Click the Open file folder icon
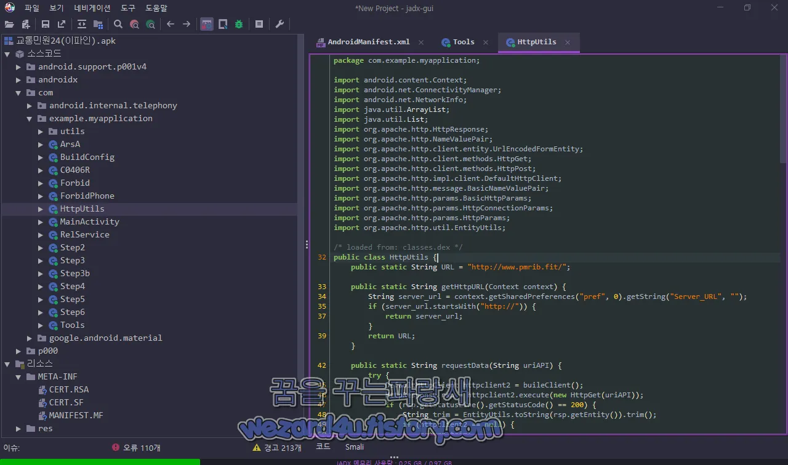Viewport: 788px width, 465px height. click(x=9, y=25)
